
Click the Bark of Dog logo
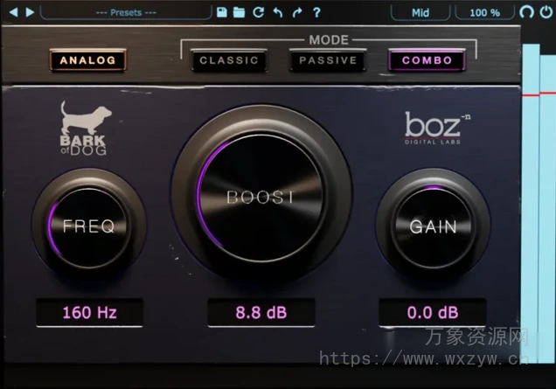[85, 129]
